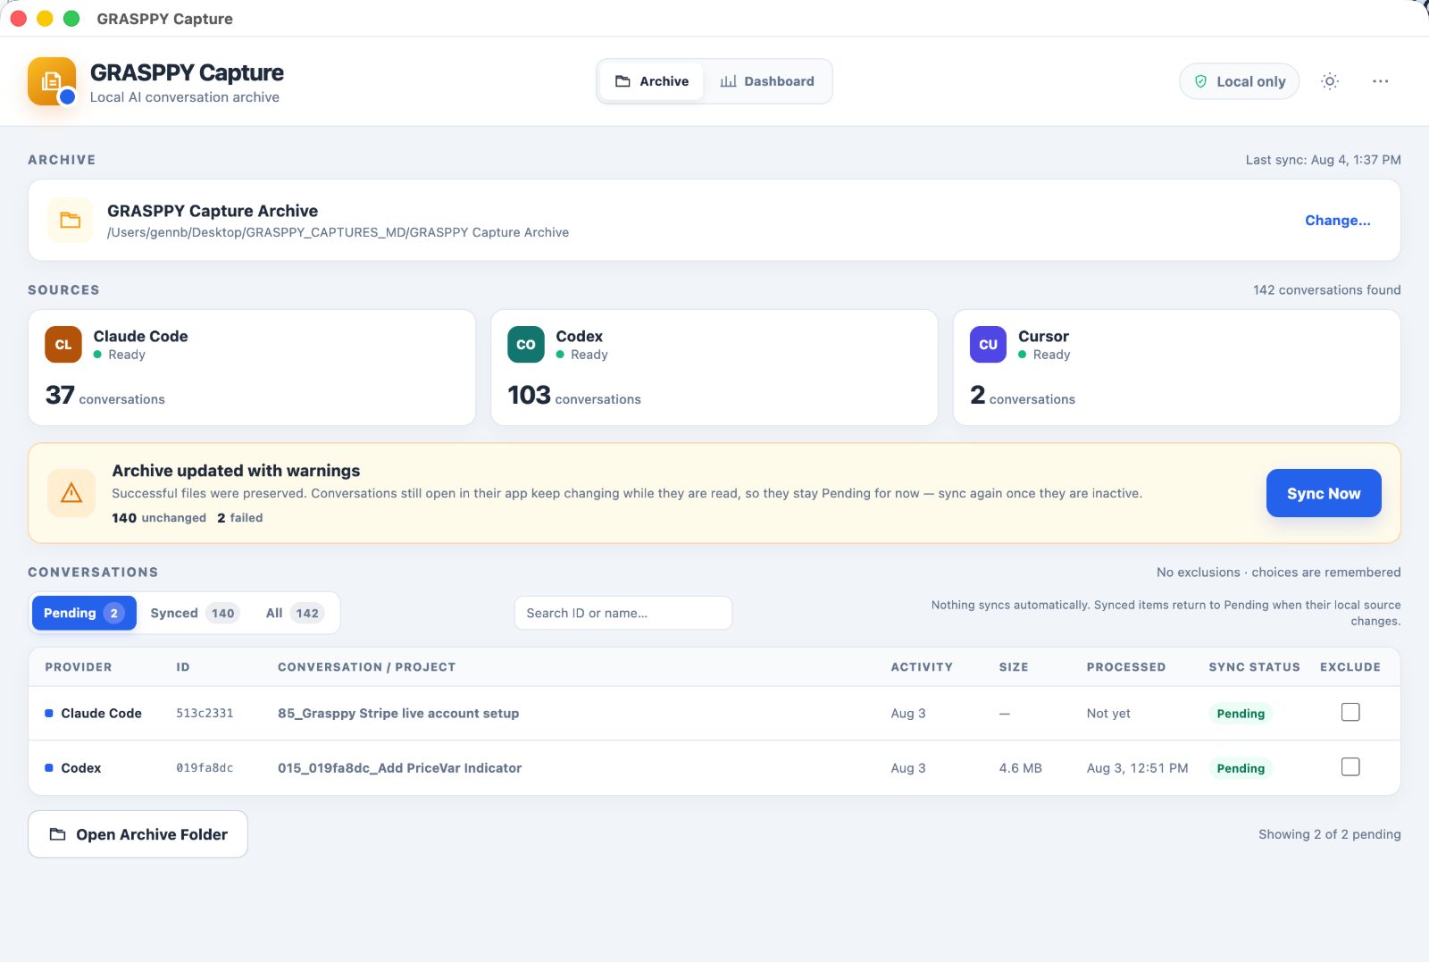Screen dimensions: 1429x962
Task: Toggle the light/dark theme sun icon
Action: coord(1330,81)
